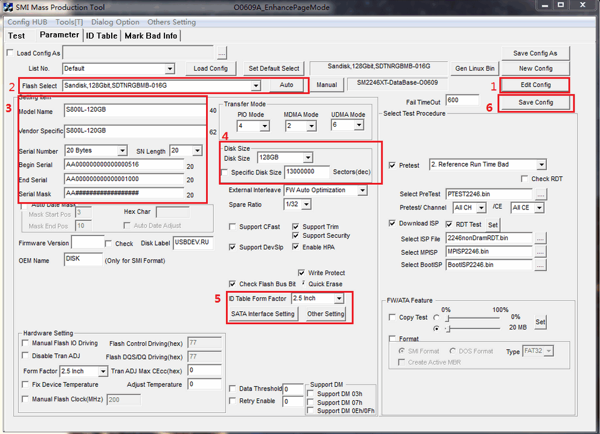Viewport: 600px width, 434px height.
Task: Click the Set button next to Copy Test
Action: [540, 322]
